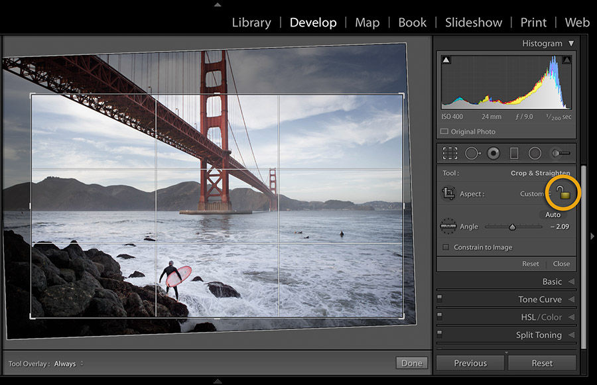597x385 pixels.
Task: Select the Spot Removal tool
Action: [x=472, y=153]
